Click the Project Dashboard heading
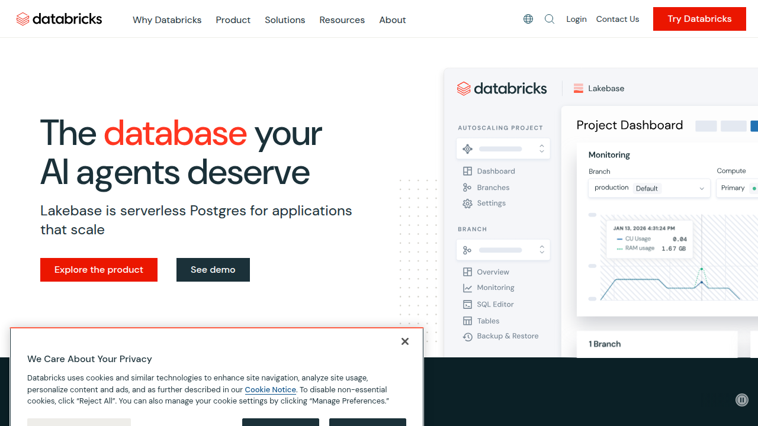 click(x=629, y=125)
